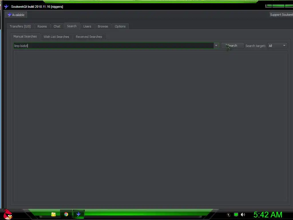Open the Search target All dropdown
The height and width of the screenshot is (220, 293).
click(277, 46)
